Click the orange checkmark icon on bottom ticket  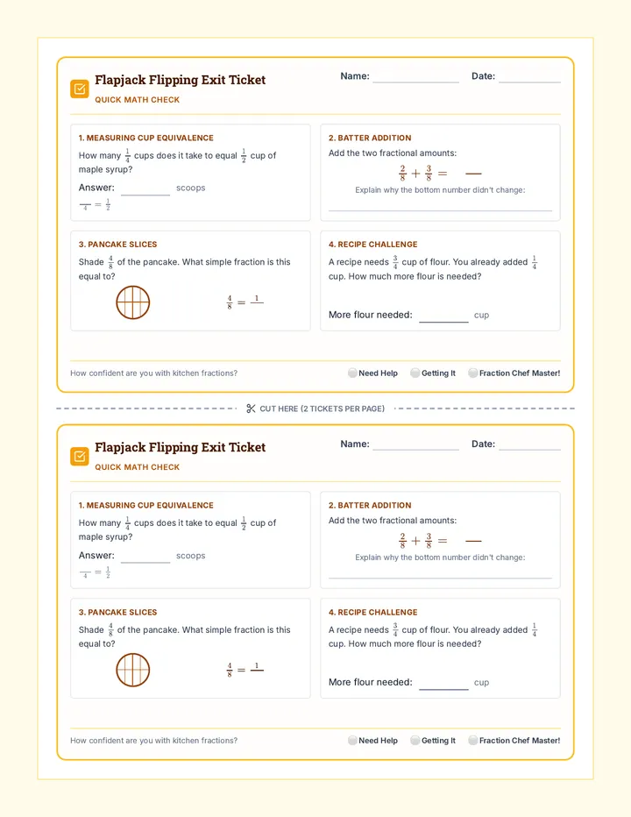pos(80,457)
